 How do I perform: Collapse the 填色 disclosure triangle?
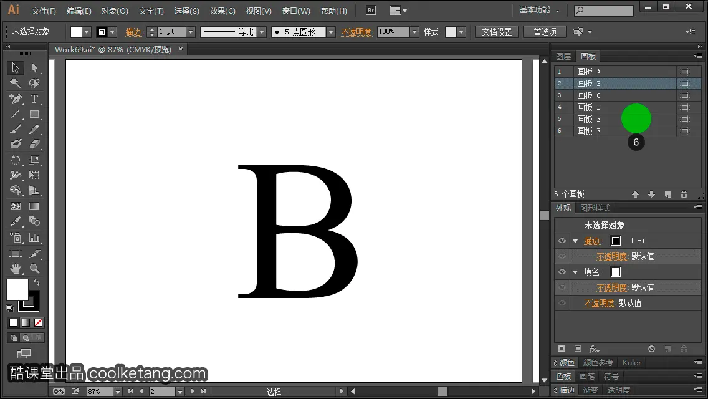pos(575,272)
